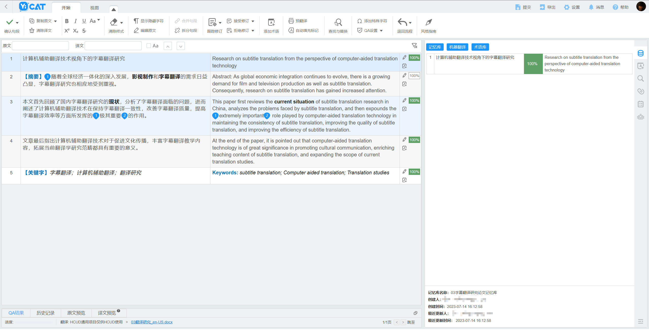Collapse the ribbon with the up arrow
Viewport: 649px width, 330px height.
[x=114, y=9]
